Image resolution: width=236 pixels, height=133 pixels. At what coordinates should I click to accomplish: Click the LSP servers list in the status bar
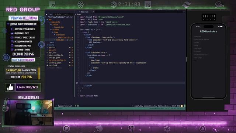pos(152,106)
